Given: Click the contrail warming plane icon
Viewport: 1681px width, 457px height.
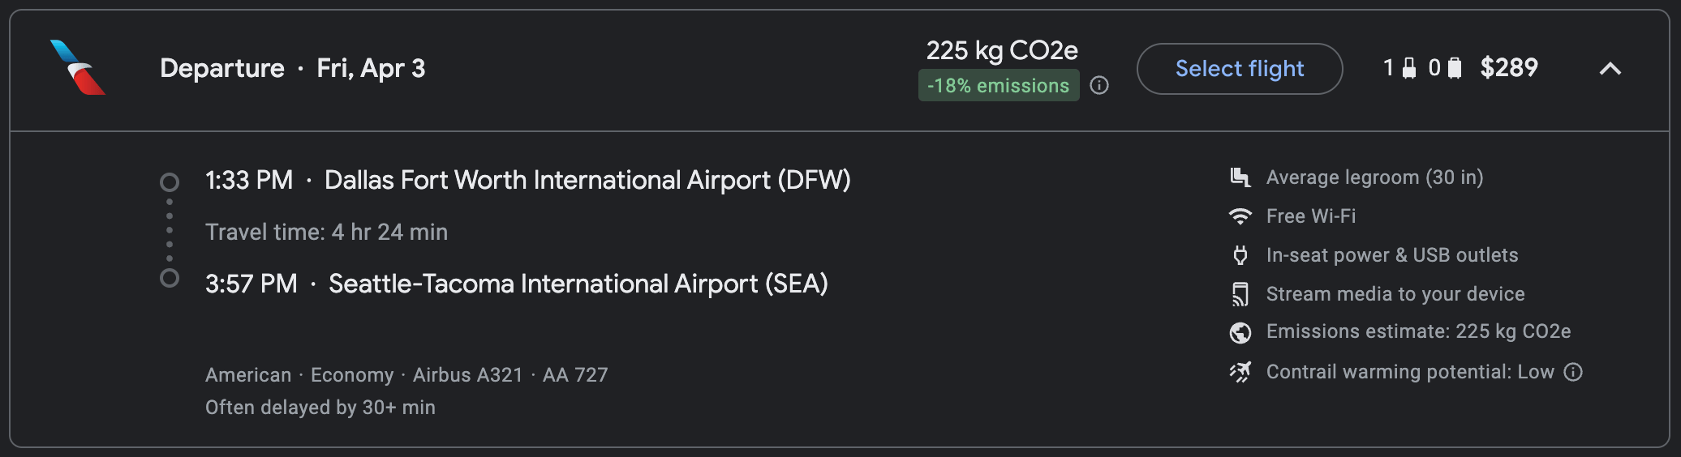Looking at the screenshot, I should (1240, 372).
